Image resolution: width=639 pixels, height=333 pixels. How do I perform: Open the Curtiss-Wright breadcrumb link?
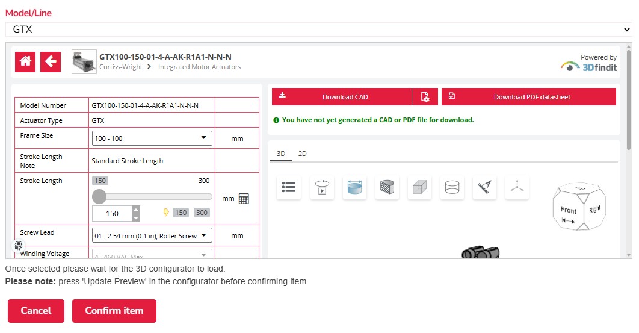[x=121, y=67]
